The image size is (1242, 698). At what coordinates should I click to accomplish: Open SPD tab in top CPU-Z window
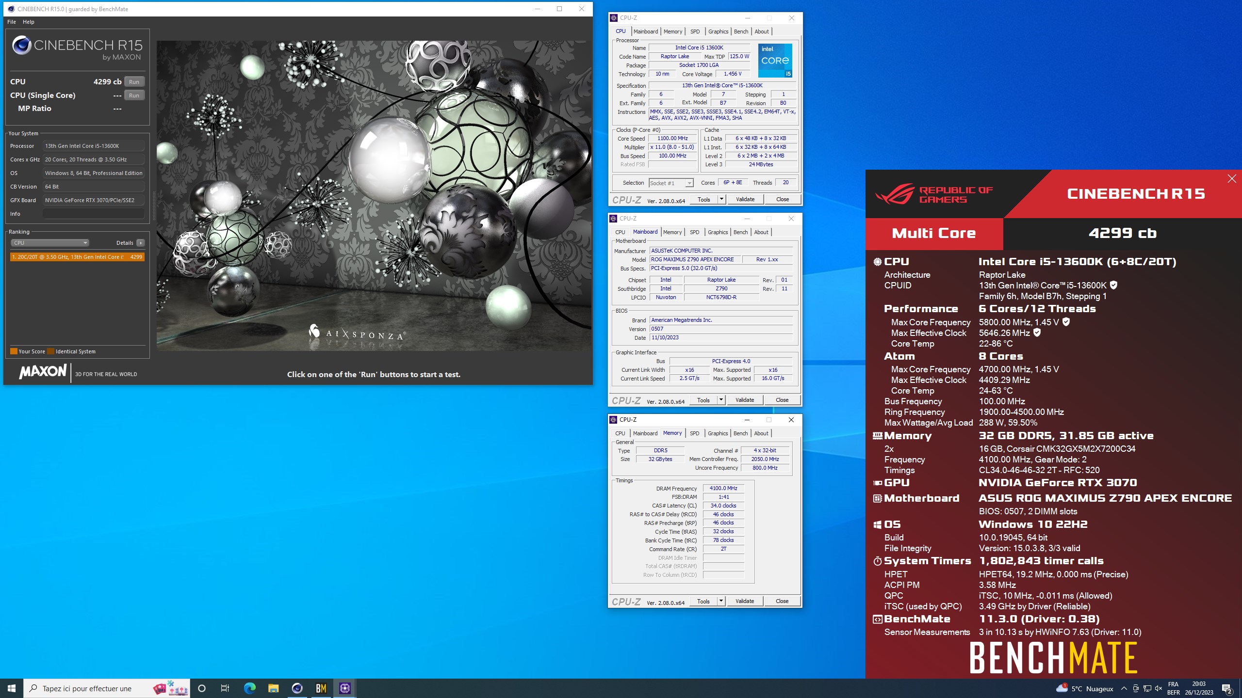click(695, 32)
